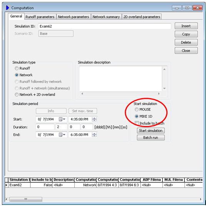Step the Start time spinner

94,119
